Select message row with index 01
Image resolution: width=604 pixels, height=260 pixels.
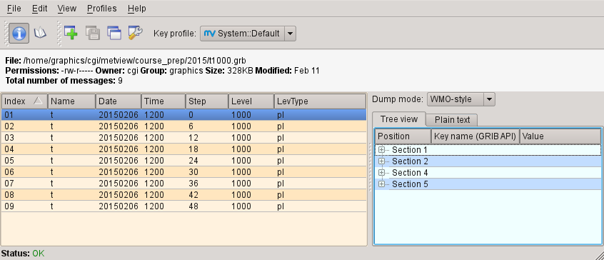click(x=183, y=115)
